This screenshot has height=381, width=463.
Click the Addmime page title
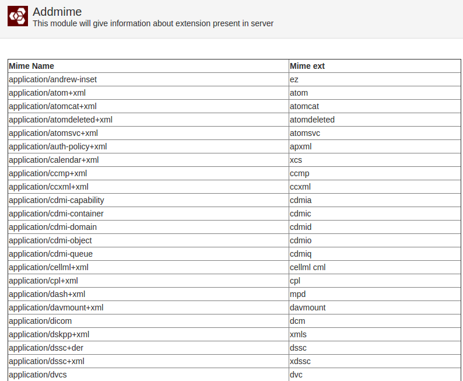pyautogui.click(x=57, y=12)
